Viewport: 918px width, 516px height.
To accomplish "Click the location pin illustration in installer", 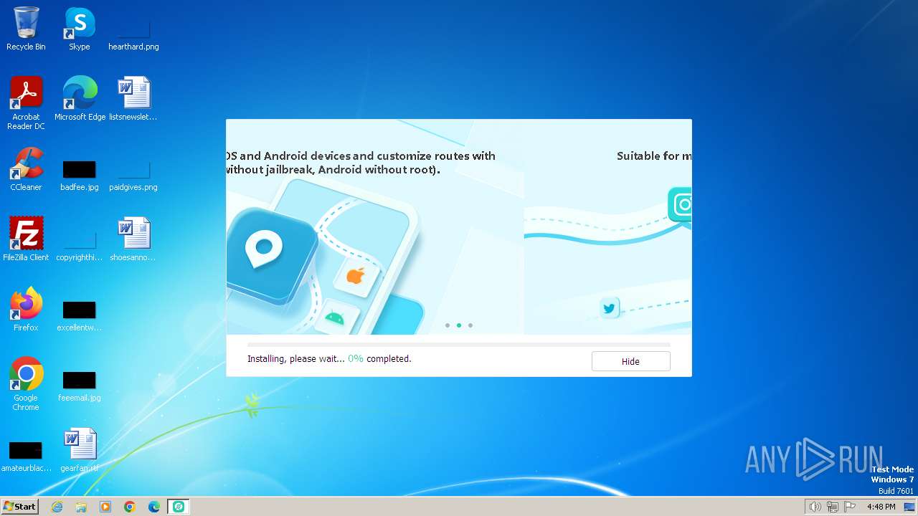I will click(x=264, y=250).
